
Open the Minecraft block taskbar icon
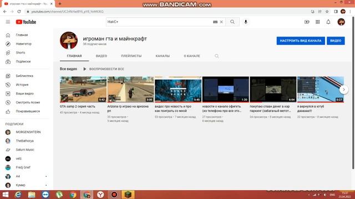pos(128,195)
